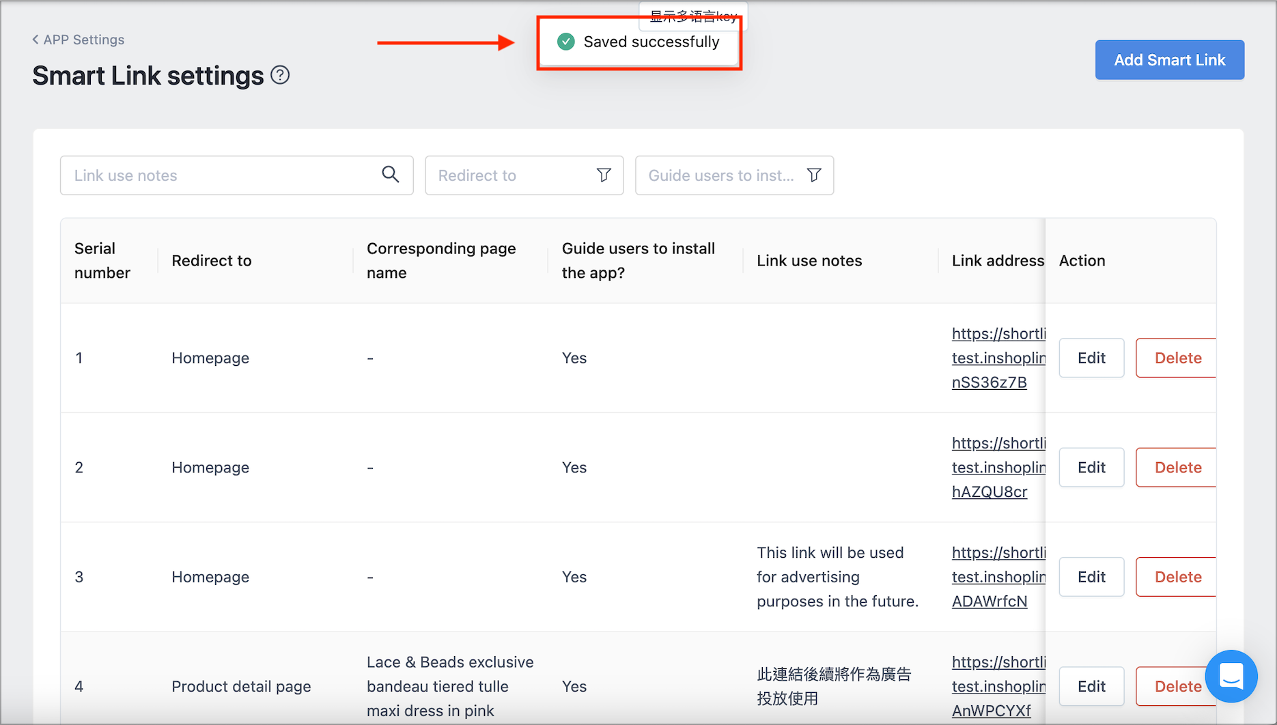Screen dimensions: 1277x725
Task: Open the Redirect to filter dropdown
Action: (524, 175)
